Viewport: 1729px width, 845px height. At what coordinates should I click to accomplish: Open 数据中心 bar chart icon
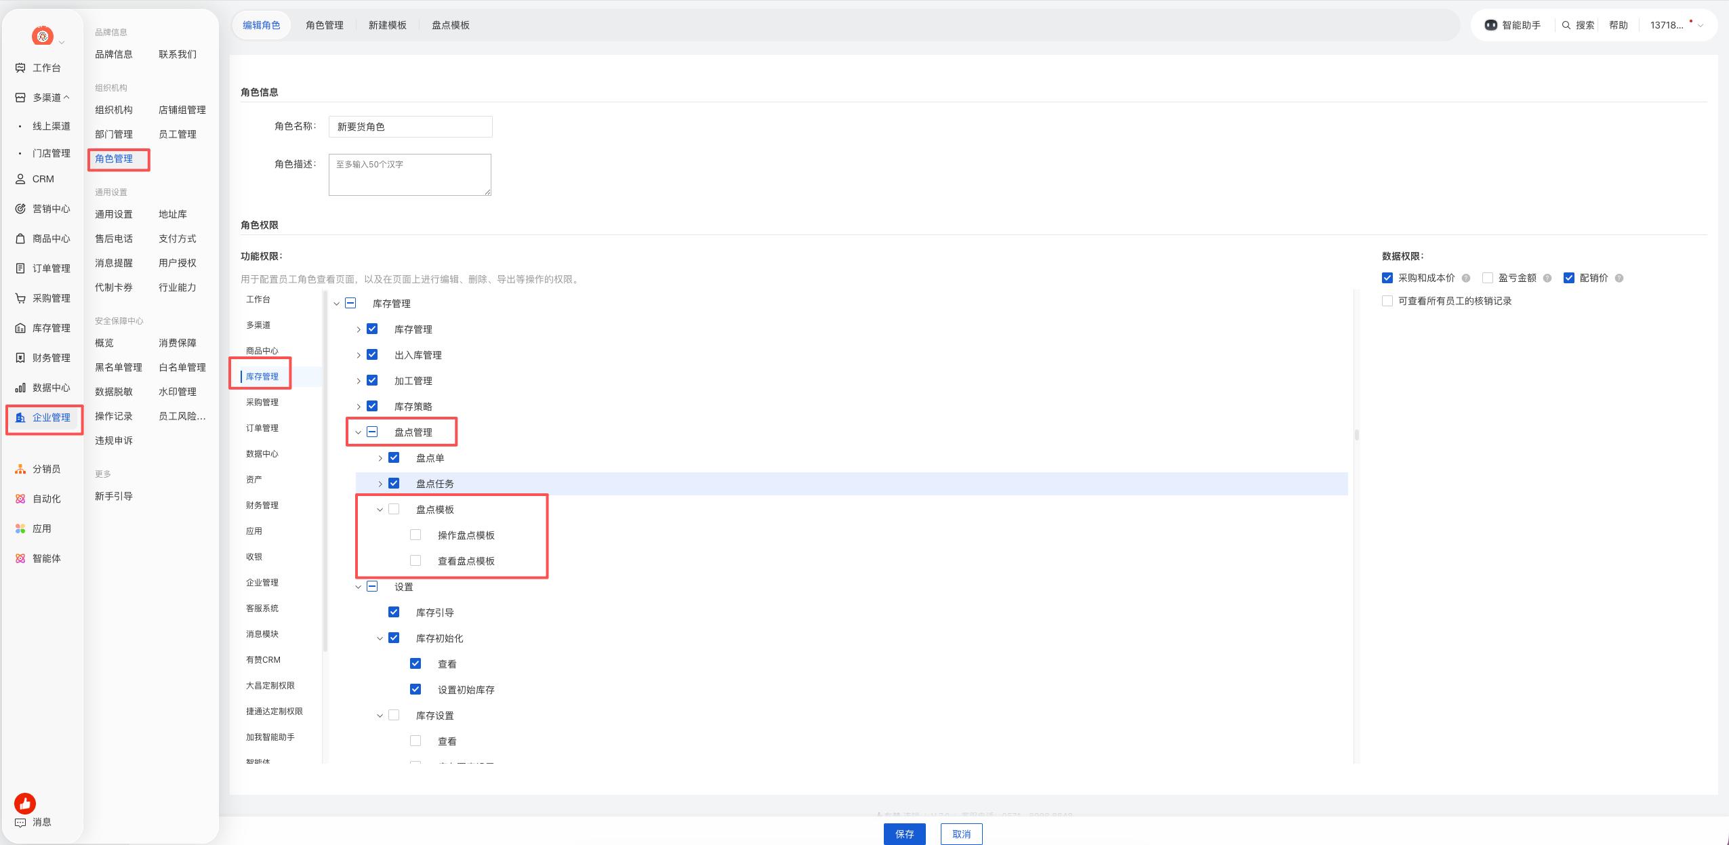[20, 388]
